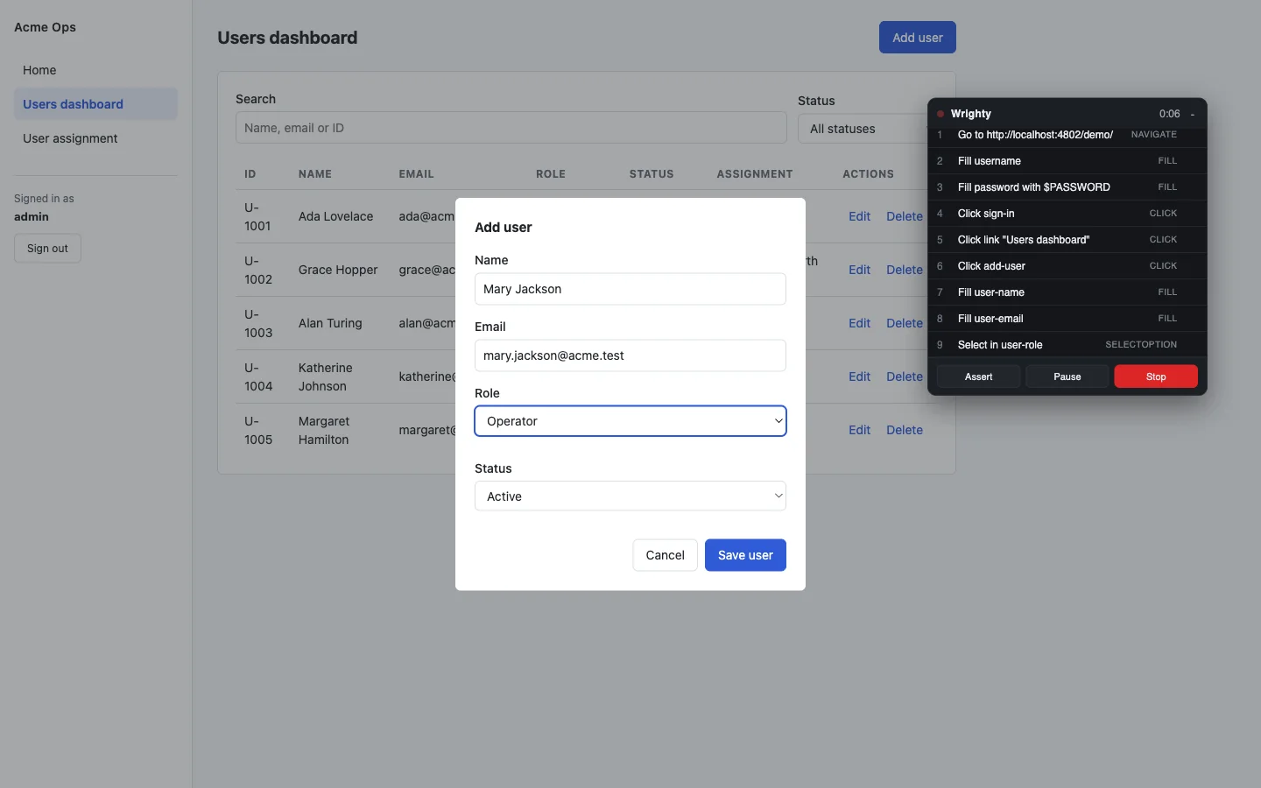Select Wrighty step 8 Fill user-email
Screen dimensions: 1261x788
(1067, 319)
